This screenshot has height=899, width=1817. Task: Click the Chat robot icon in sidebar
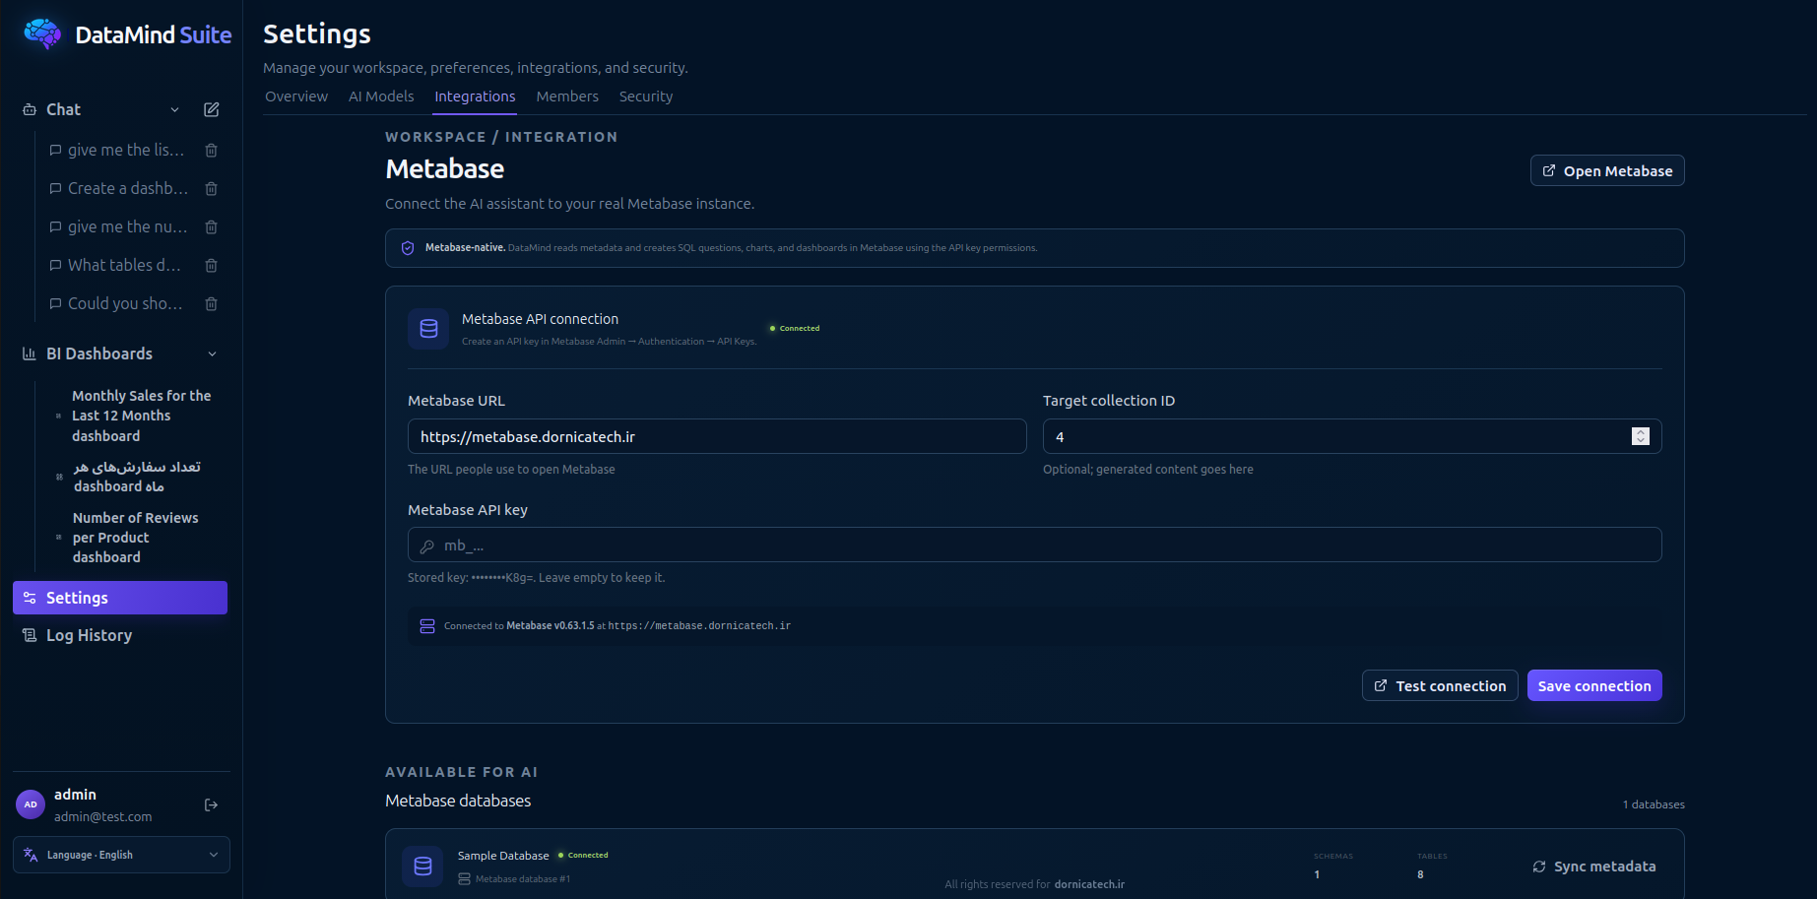point(30,109)
